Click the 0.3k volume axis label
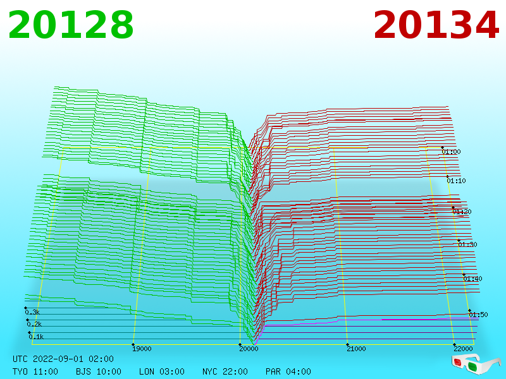The height and width of the screenshot is (379, 506). click(32, 312)
